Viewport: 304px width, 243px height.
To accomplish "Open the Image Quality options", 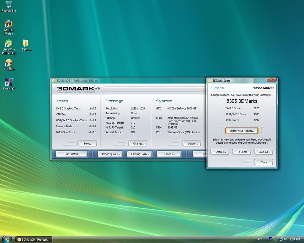I will tap(111, 154).
